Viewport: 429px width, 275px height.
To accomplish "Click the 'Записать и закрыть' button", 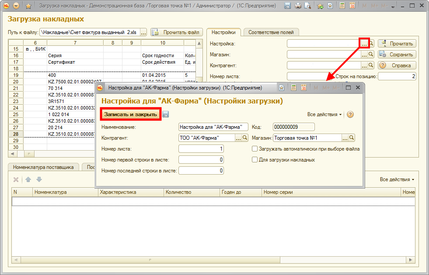I will coord(130,114).
